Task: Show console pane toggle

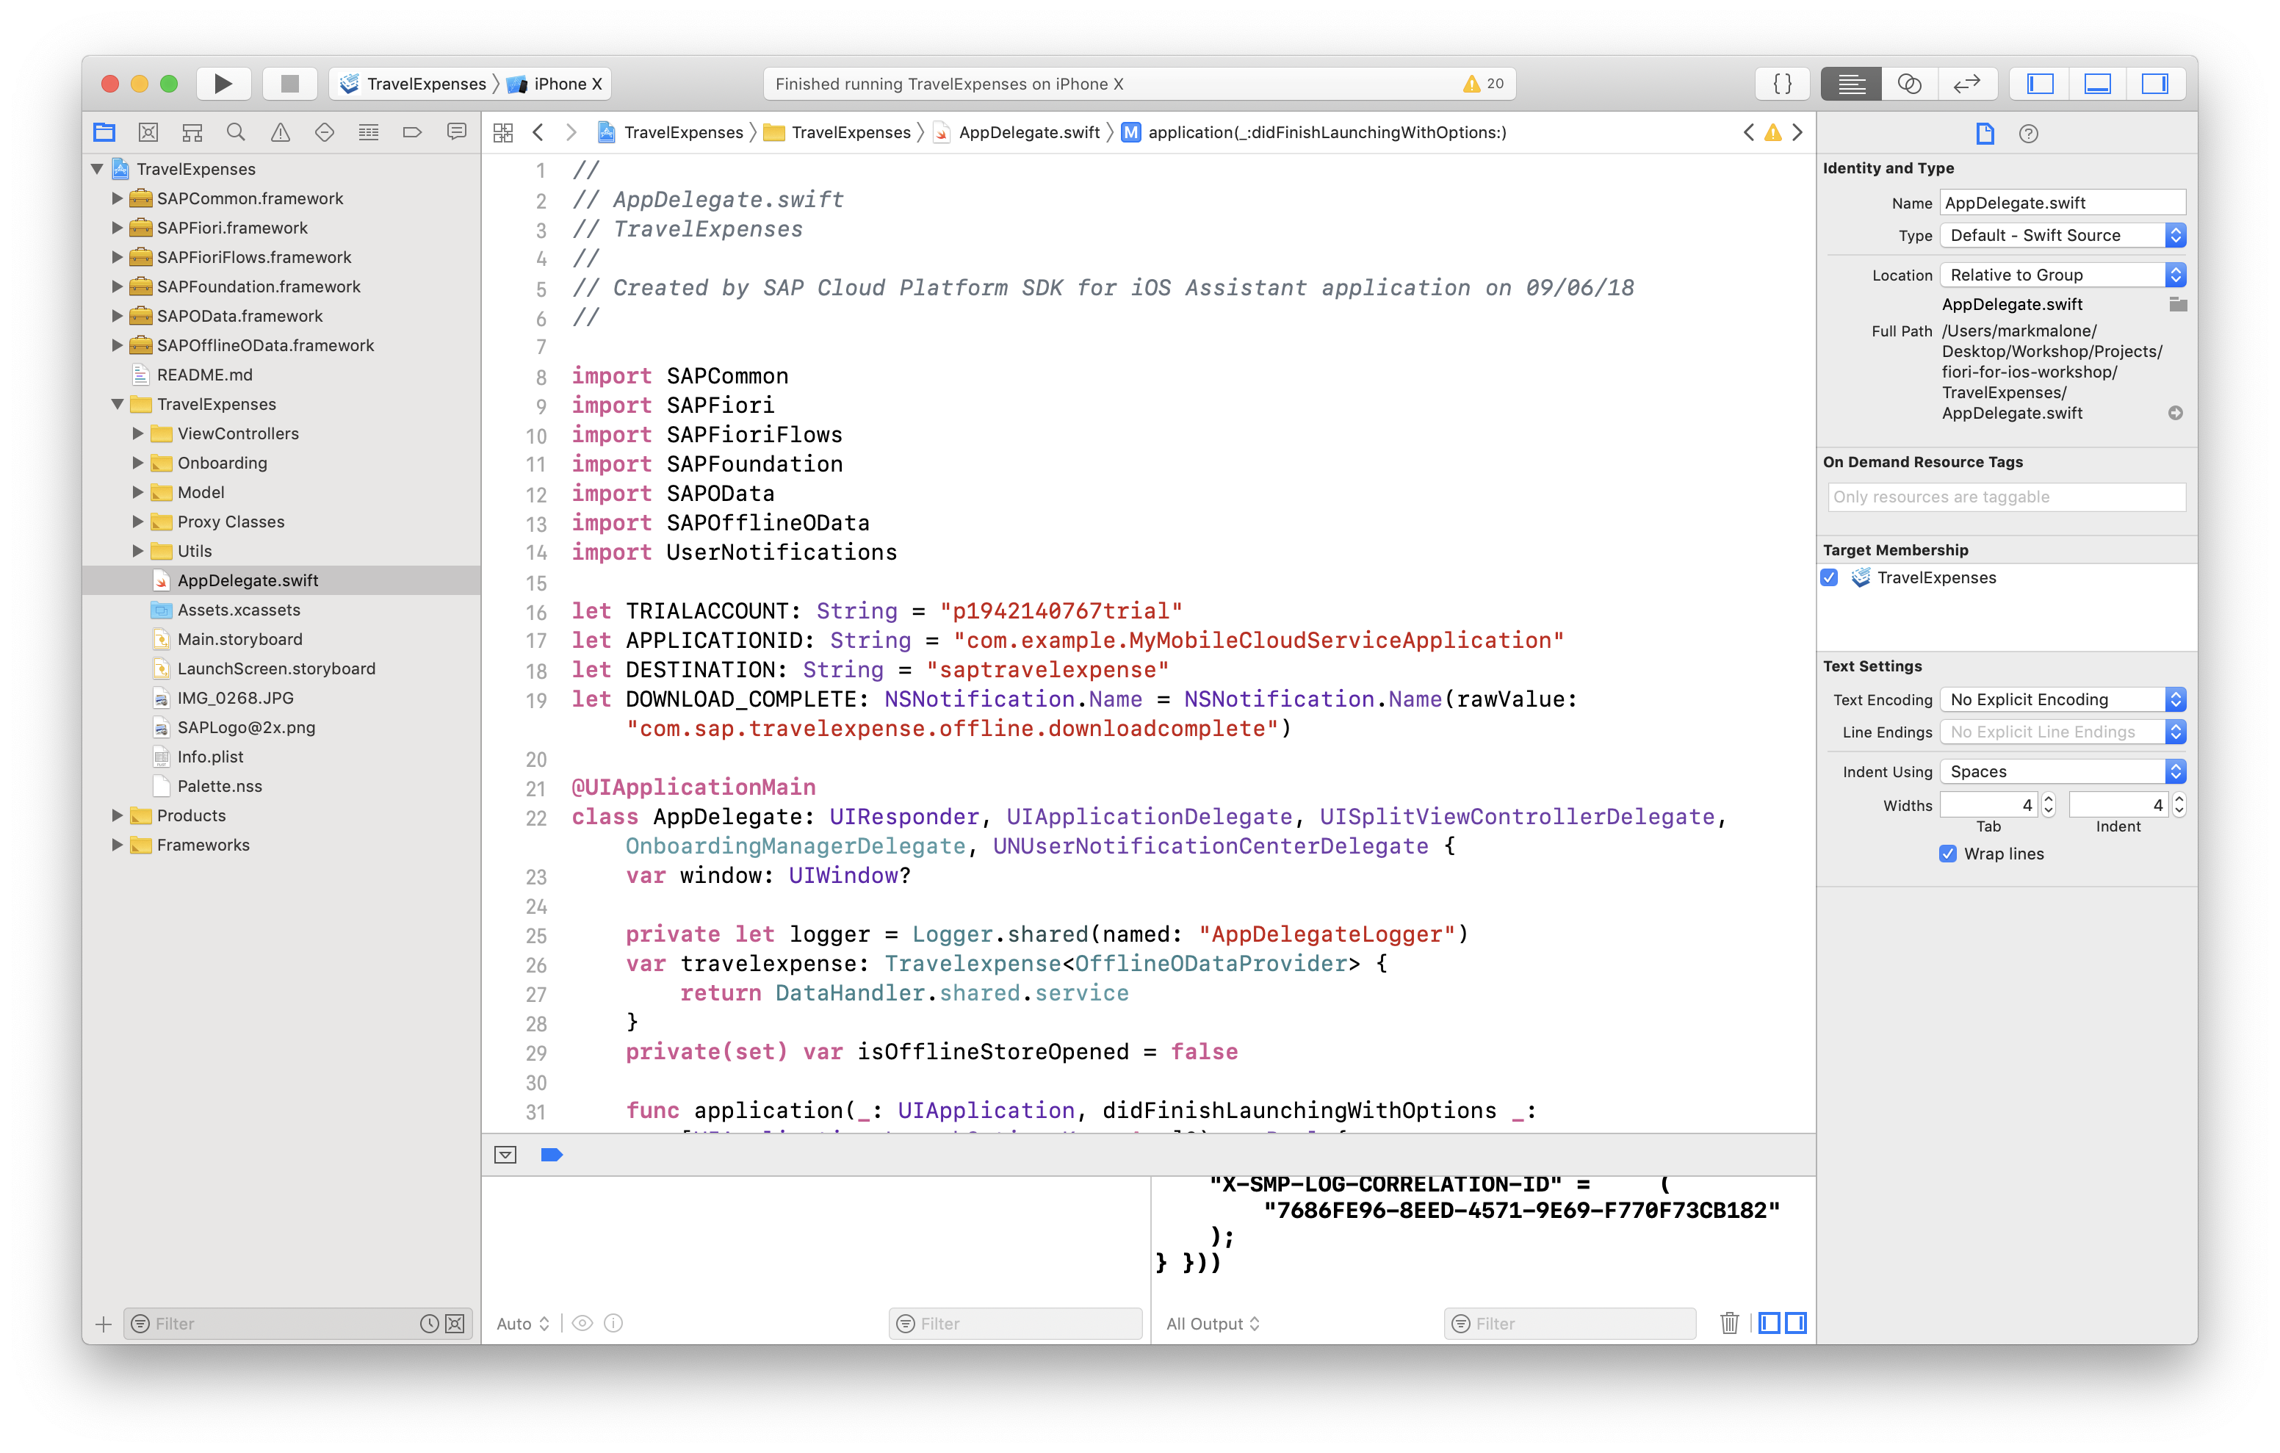Action: pos(1795,1323)
